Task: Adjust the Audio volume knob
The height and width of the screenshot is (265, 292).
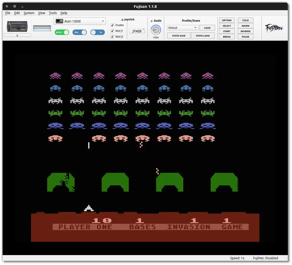Action: (x=156, y=30)
